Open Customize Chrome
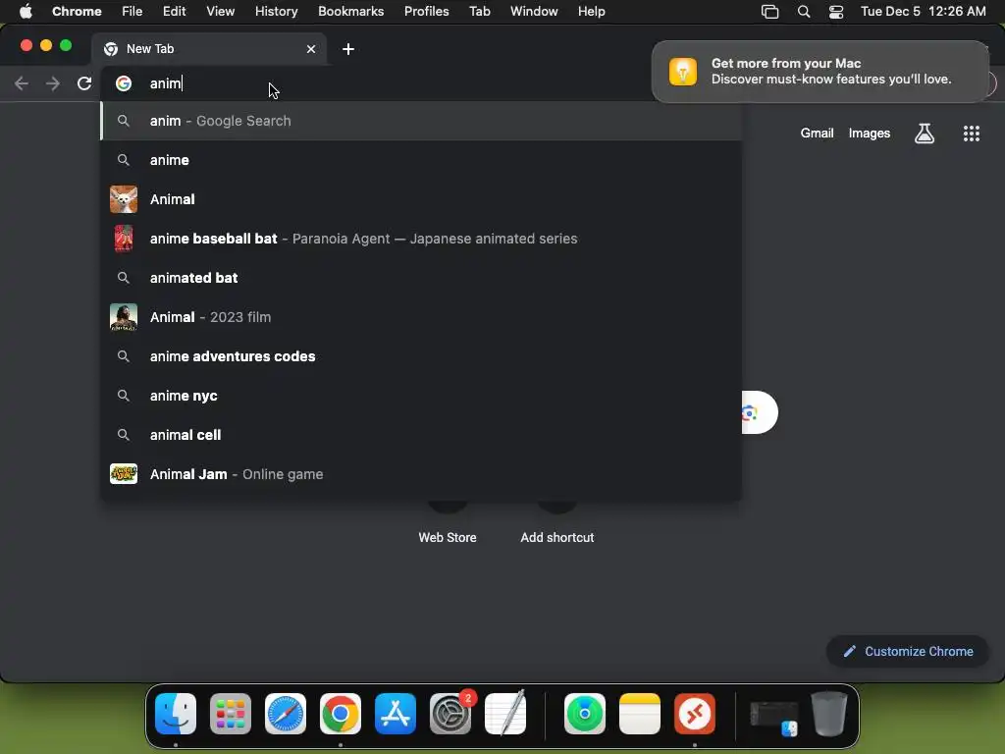The image size is (1005, 754). coord(908,652)
